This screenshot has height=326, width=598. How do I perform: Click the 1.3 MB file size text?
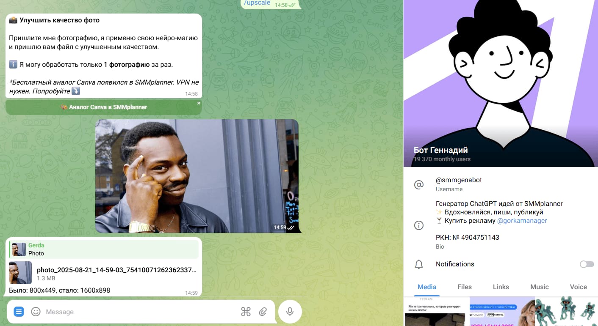coord(46,278)
